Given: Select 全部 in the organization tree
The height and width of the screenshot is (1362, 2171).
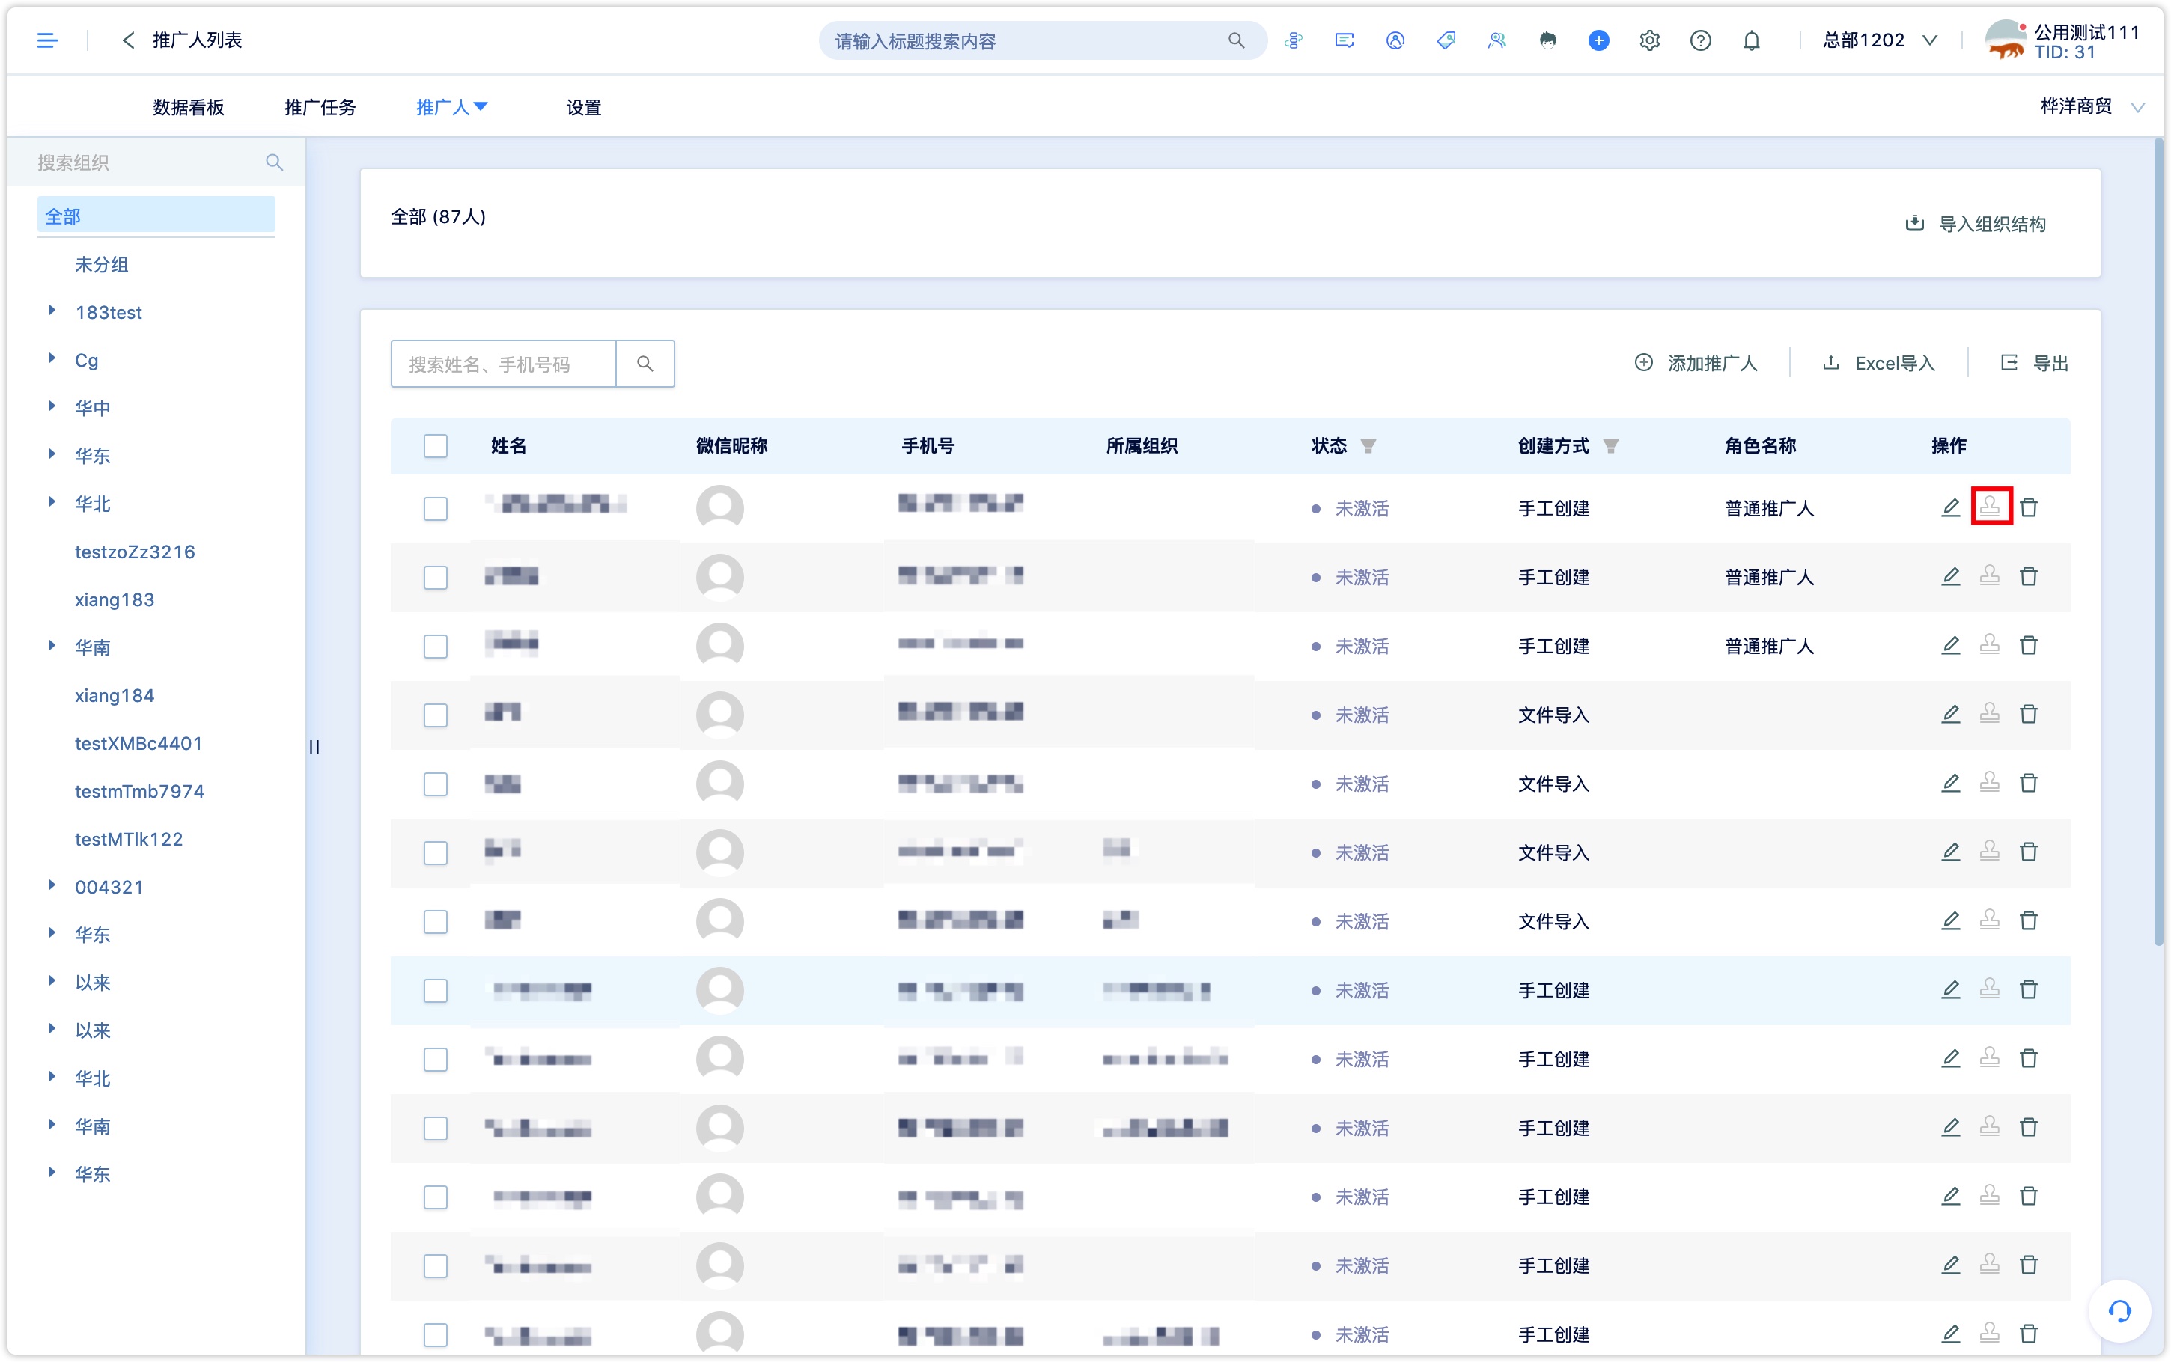Looking at the screenshot, I should click(x=156, y=216).
